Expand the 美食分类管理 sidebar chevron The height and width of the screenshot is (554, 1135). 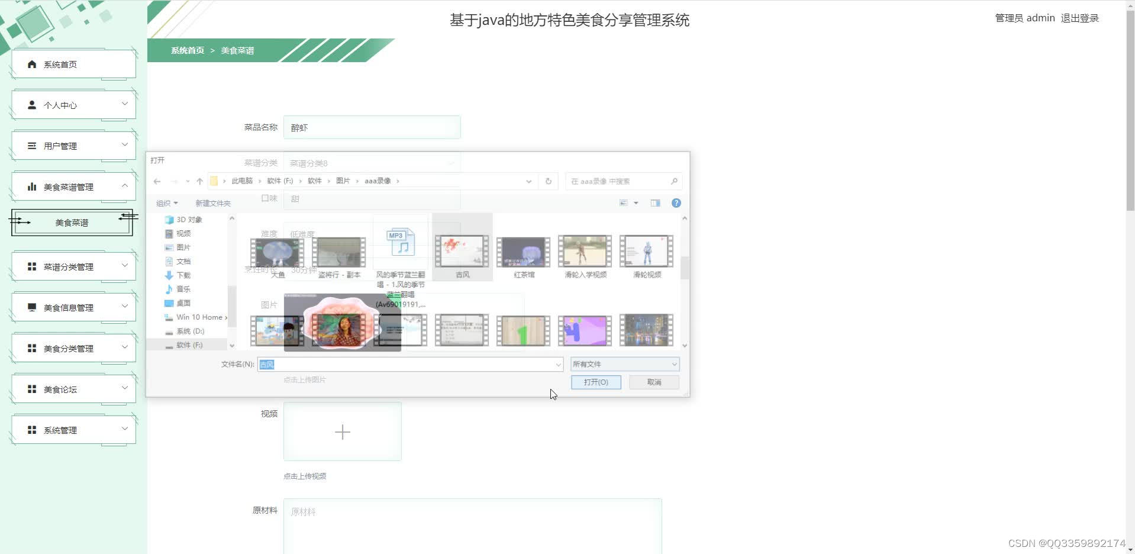125,347
